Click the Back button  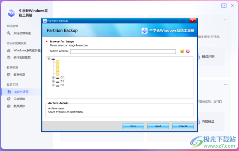(133, 126)
